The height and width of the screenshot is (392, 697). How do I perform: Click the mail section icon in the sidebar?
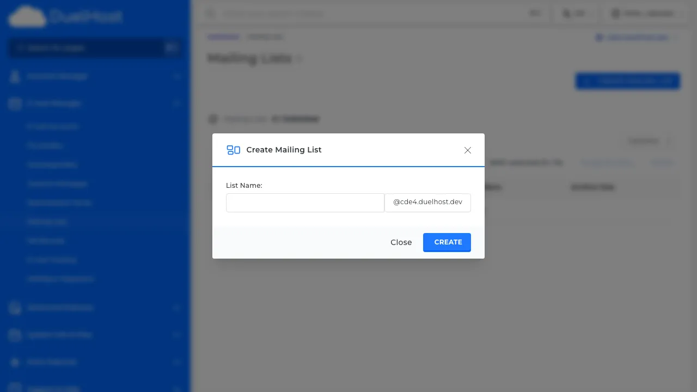15,103
